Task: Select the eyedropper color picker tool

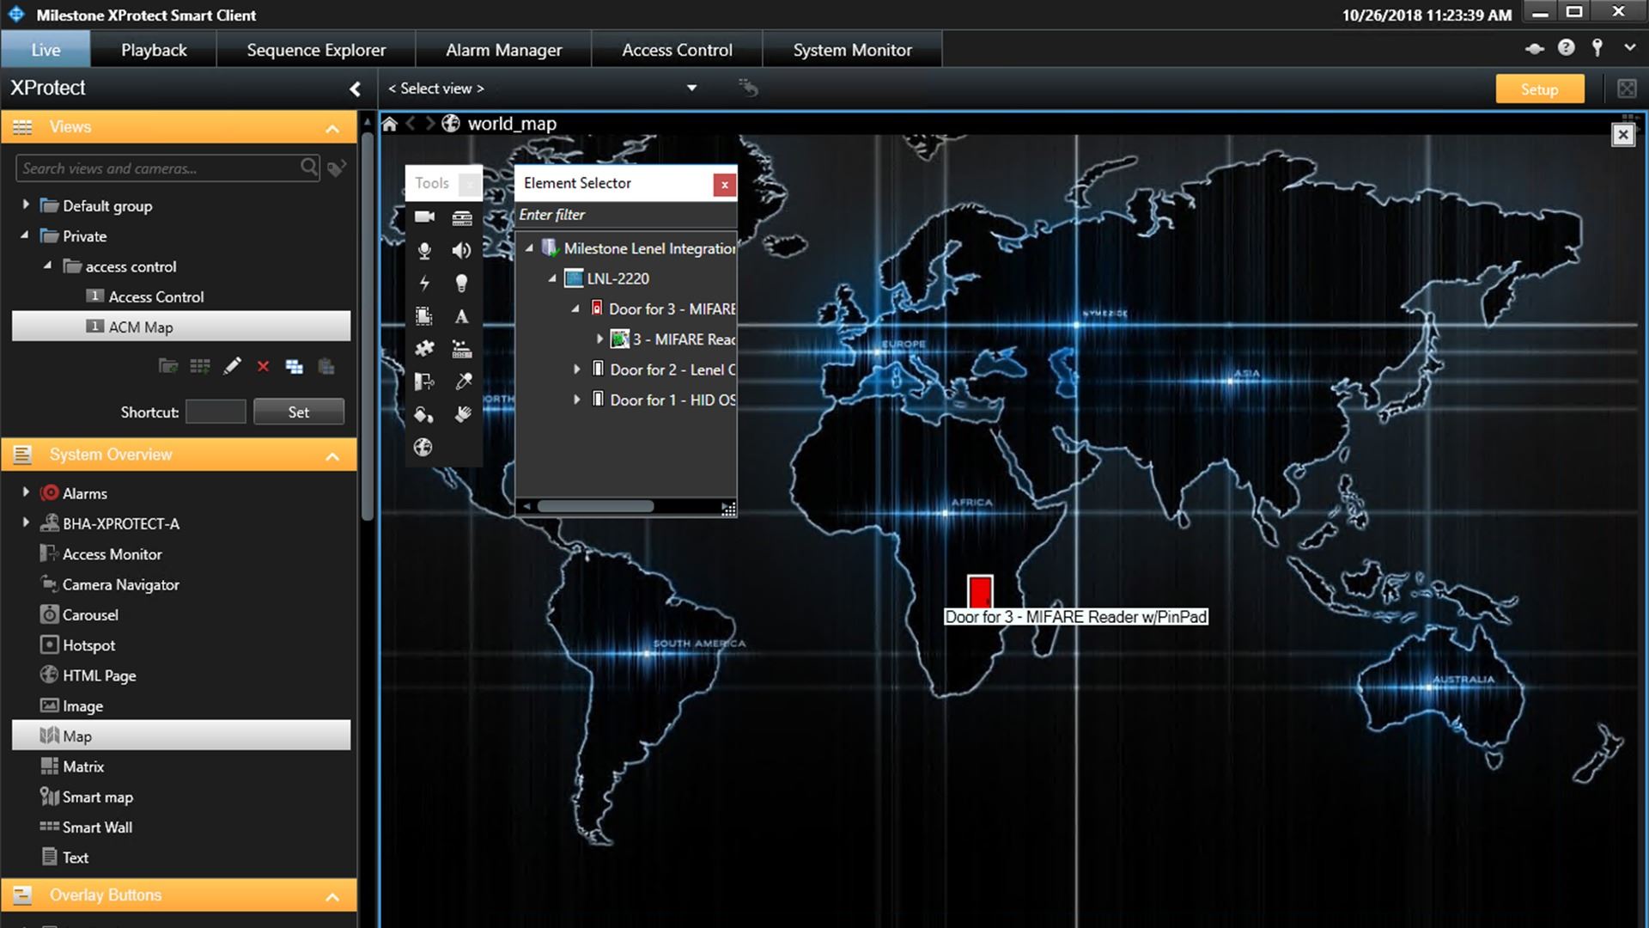Action: point(462,381)
